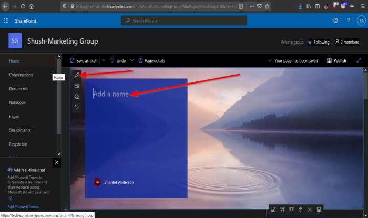Add a new section with the plus icon
Image resolution: width=368 pixels, height=218 pixels.
pos(66,209)
